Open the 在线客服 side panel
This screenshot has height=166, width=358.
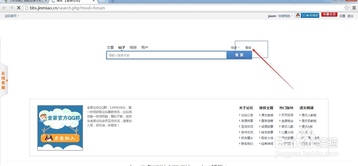(x=4, y=81)
